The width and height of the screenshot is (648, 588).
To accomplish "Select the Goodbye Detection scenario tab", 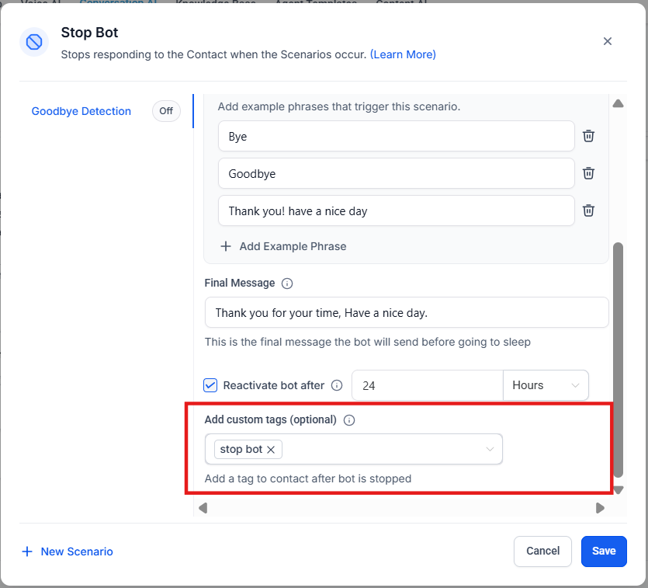I will coord(81,111).
